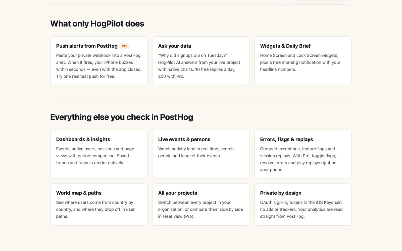Click the 'See where users come from' description

(95, 209)
